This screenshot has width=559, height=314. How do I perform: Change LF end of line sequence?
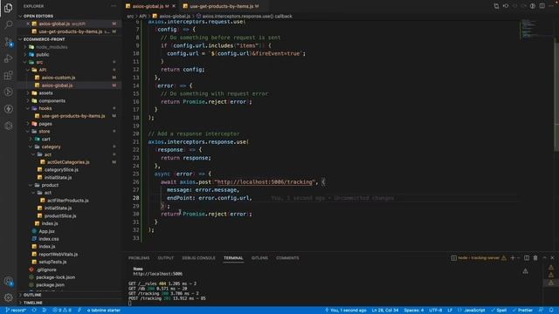click(450, 311)
